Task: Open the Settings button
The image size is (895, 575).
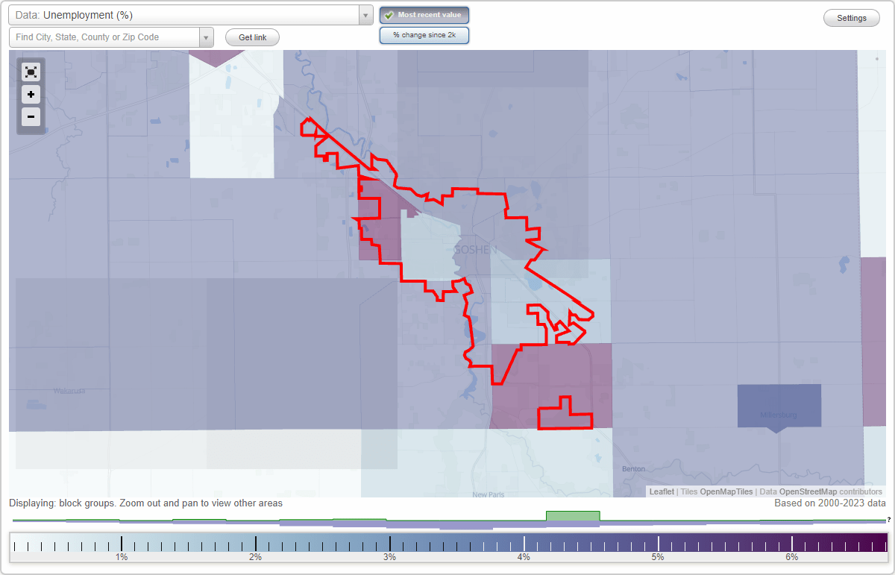Action: tap(852, 19)
